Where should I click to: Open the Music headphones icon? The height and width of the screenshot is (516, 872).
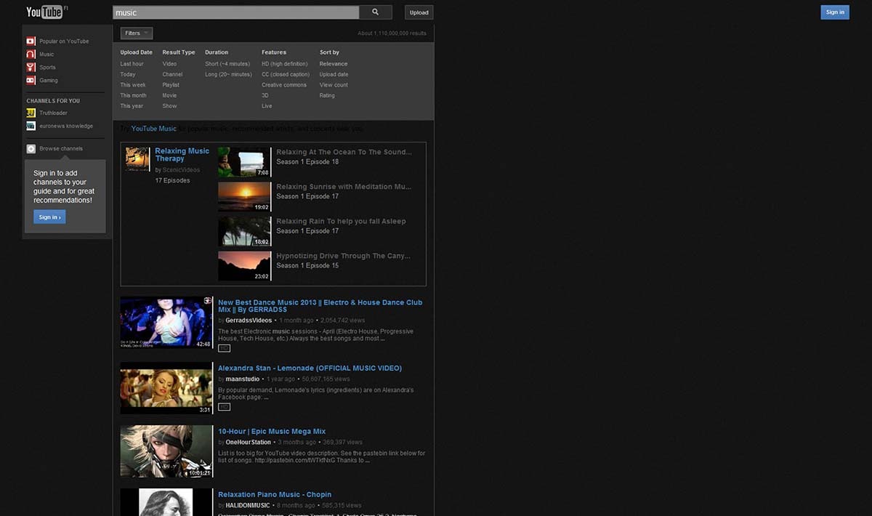31,55
